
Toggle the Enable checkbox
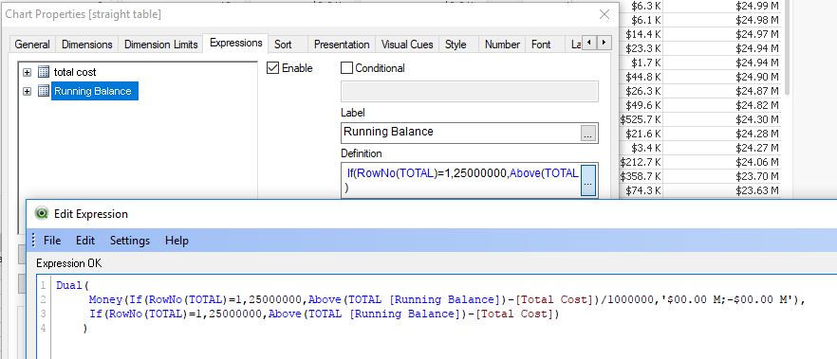click(272, 68)
